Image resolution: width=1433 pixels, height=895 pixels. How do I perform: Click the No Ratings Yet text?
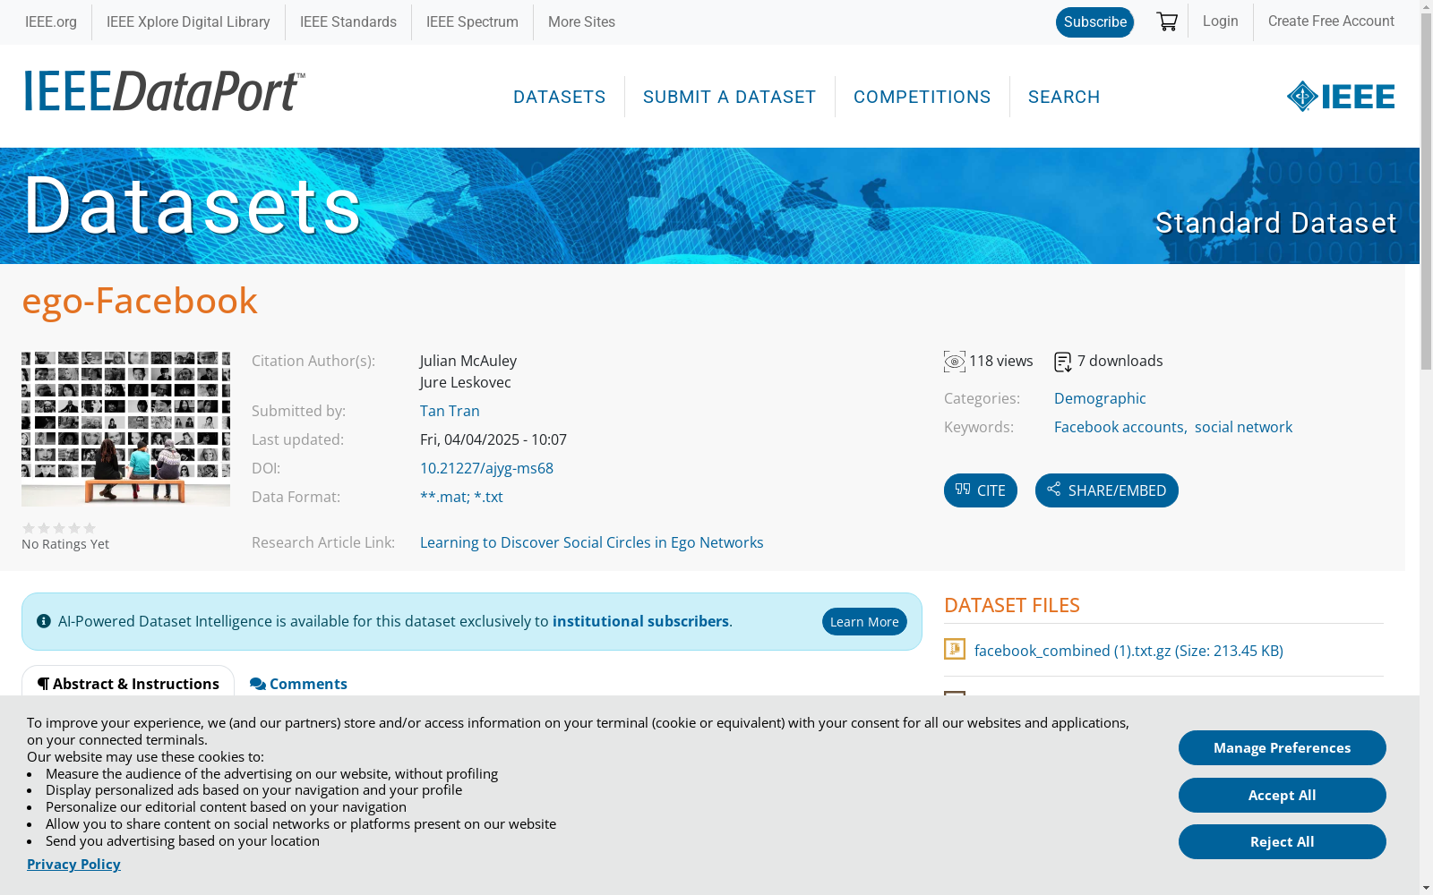65,544
